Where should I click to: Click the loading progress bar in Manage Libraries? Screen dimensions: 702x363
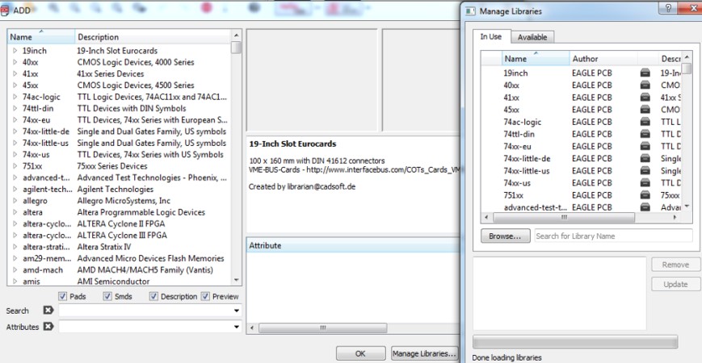[575, 343]
